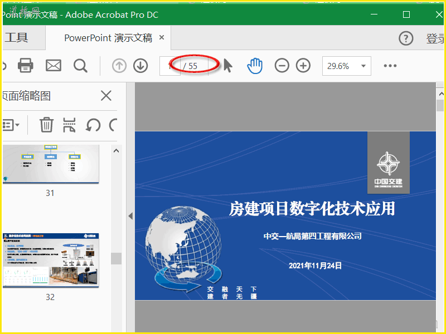
Task: Open thumbnail panel options dropdown
Action: point(11,125)
